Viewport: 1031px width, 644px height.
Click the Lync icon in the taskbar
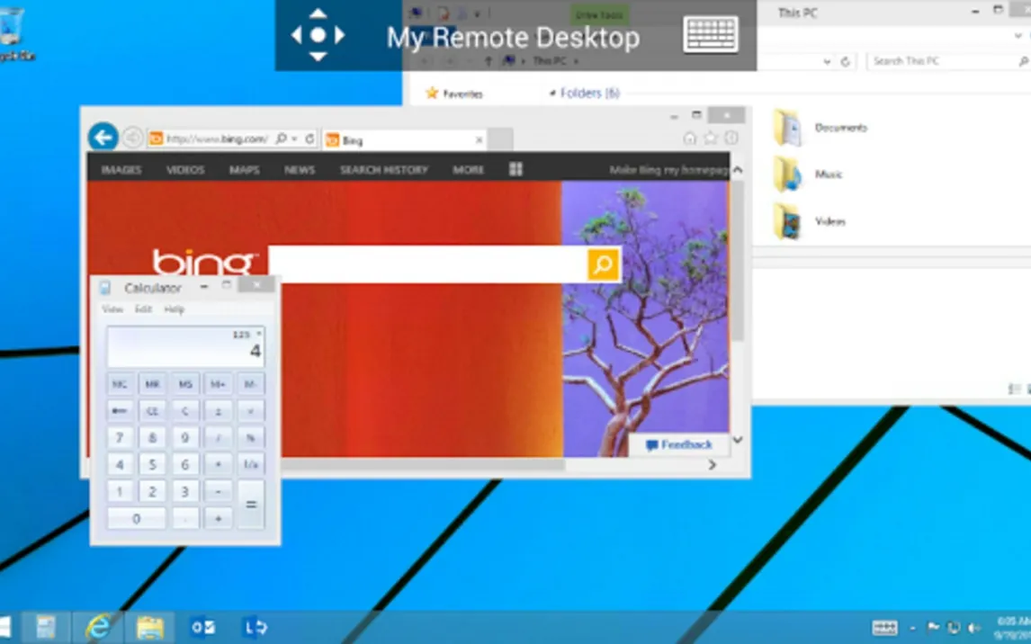coord(255,627)
